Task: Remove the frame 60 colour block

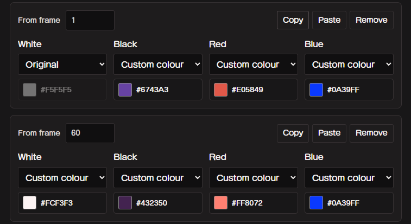Action: tap(371, 133)
